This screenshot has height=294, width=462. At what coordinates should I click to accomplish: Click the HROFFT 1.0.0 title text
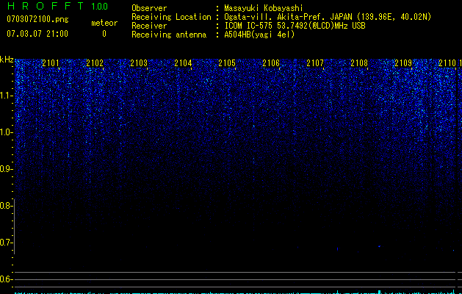click(57, 6)
